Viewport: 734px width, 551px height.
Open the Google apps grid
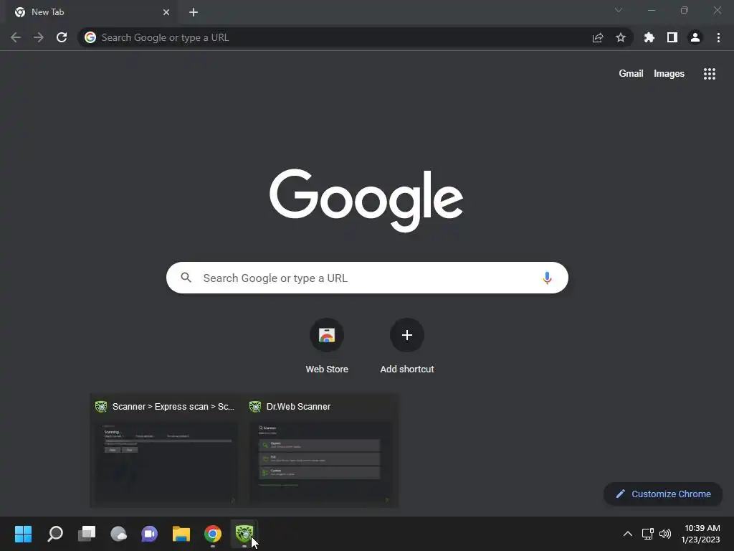709,74
